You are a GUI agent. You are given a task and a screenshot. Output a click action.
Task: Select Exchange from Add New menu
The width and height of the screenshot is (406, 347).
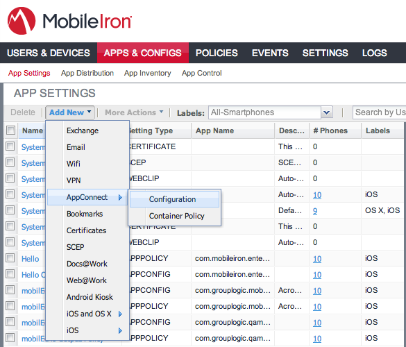(87, 130)
